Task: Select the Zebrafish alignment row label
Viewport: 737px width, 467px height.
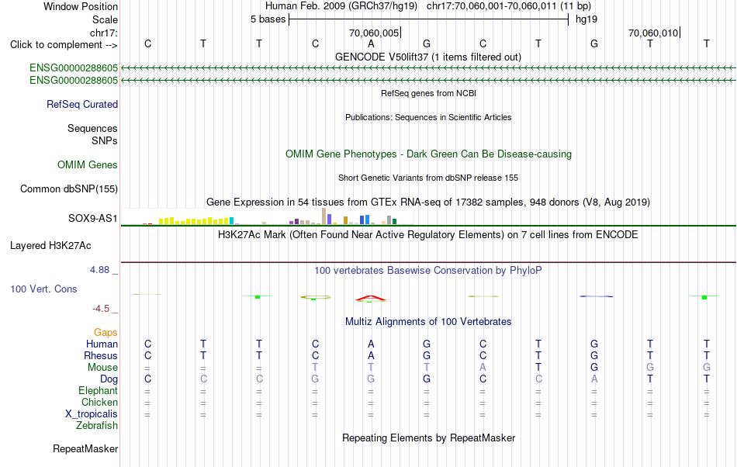Action: click(x=97, y=425)
